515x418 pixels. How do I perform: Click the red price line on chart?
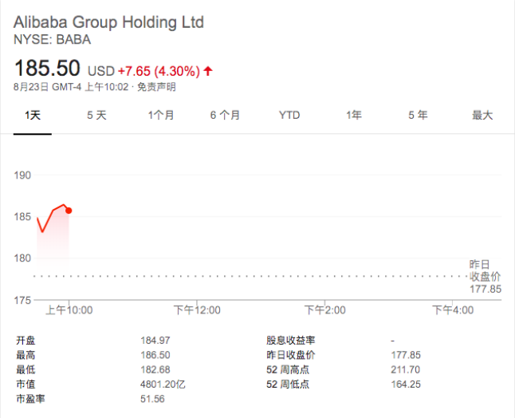(48, 219)
